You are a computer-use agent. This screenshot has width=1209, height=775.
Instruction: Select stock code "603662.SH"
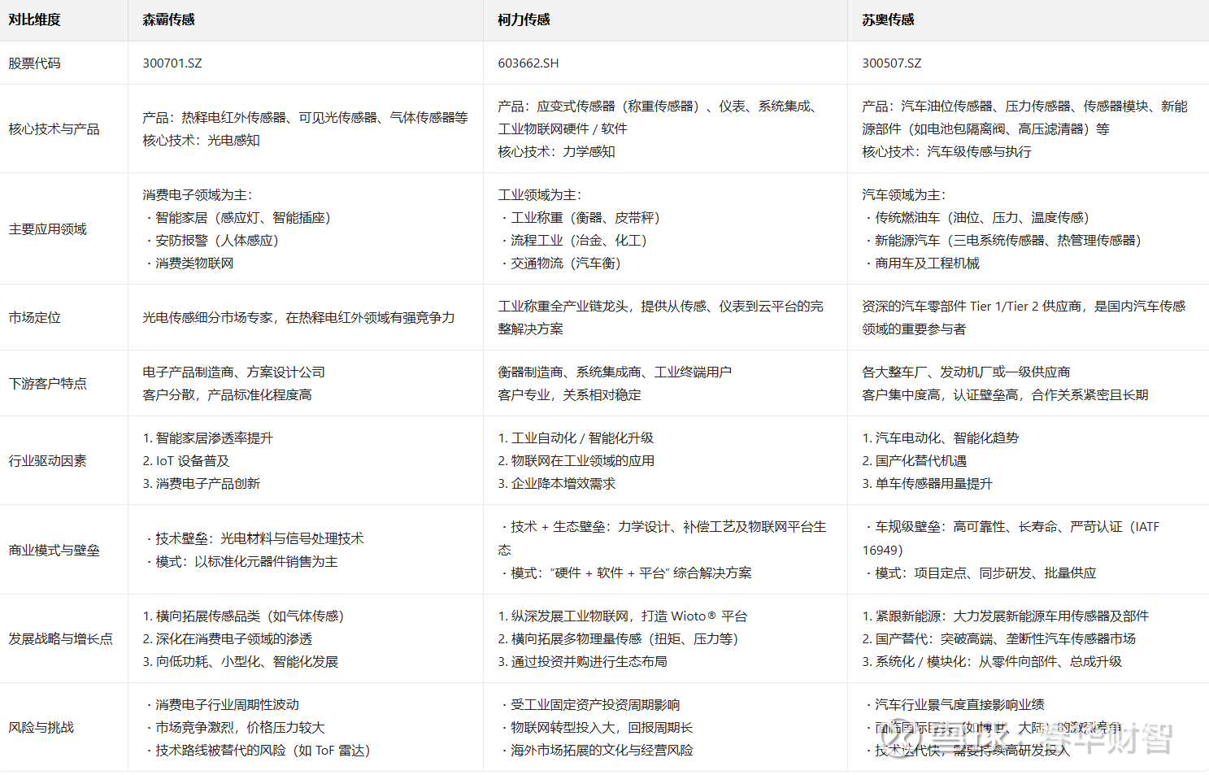click(528, 63)
